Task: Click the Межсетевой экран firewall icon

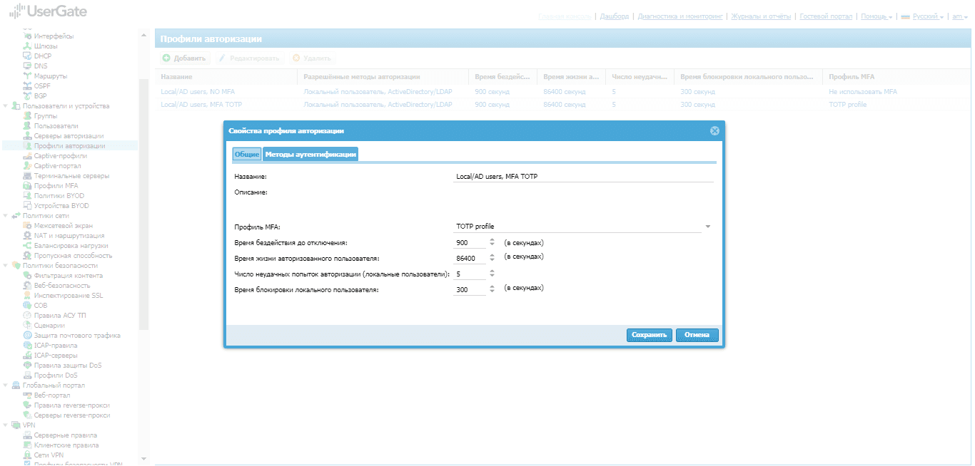Action: pos(28,226)
